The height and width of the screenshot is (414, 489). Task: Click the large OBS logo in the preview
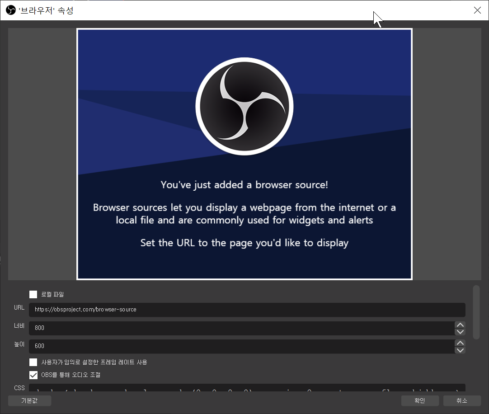[244, 106]
